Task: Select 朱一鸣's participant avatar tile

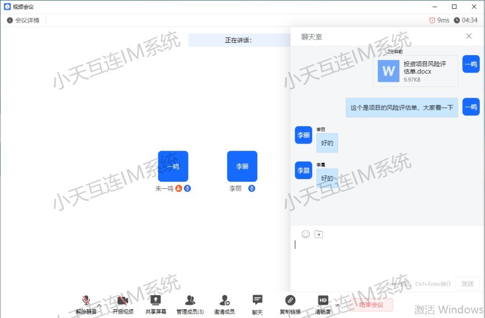Action: [173, 166]
